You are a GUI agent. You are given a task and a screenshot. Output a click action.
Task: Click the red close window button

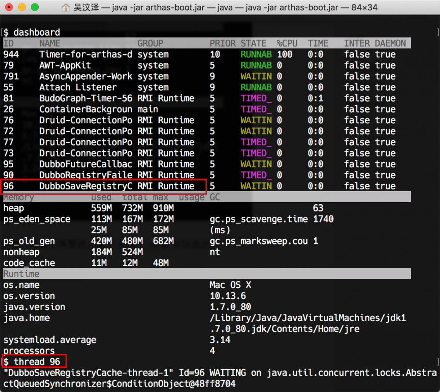click(9, 7)
